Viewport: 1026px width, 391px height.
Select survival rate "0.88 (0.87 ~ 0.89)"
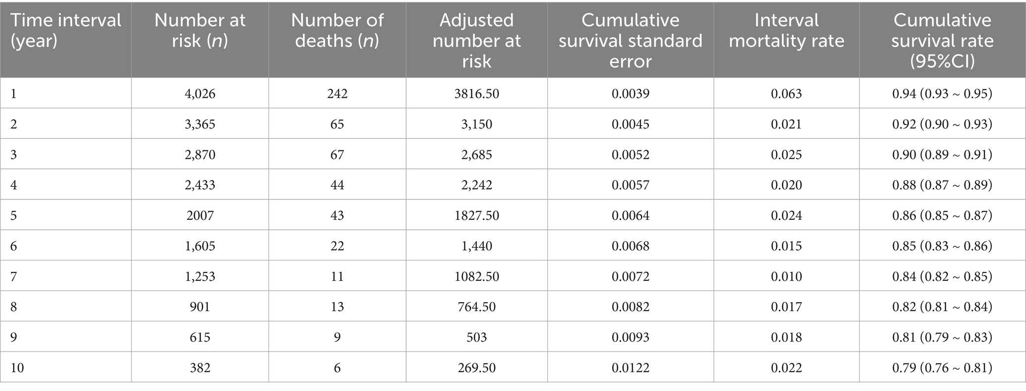click(942, 185)
